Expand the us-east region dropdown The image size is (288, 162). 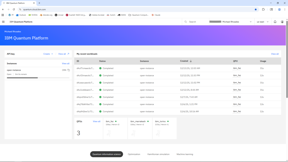click(263, 22)
